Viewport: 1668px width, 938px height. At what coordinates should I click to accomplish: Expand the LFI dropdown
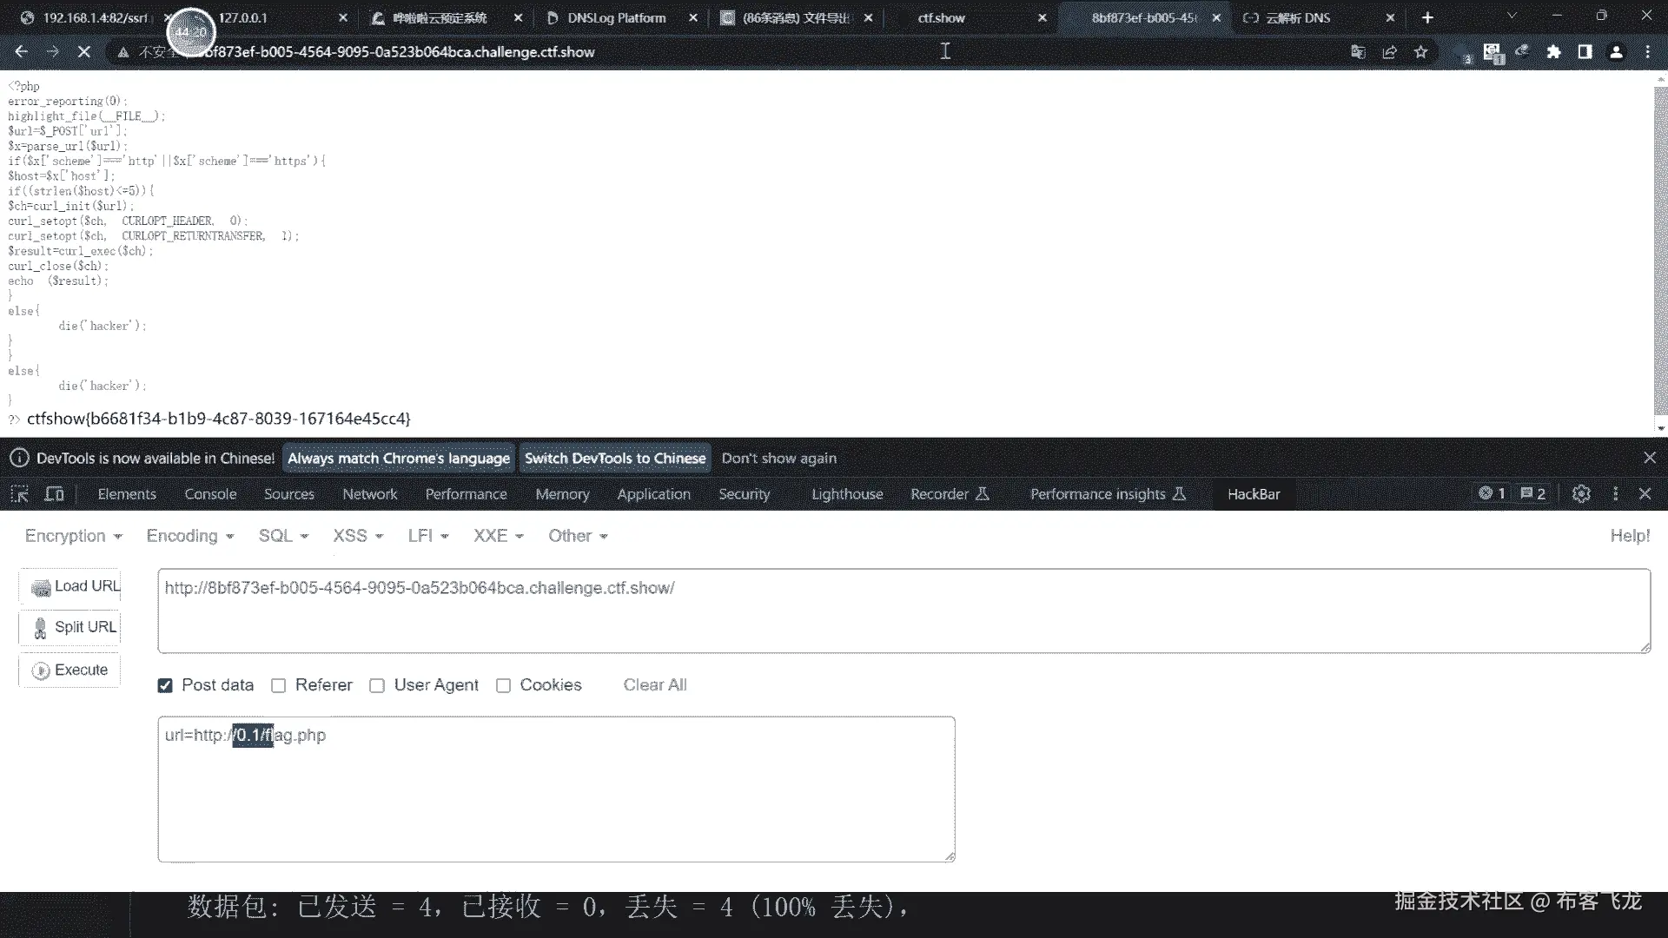pyautogui.click(x=427, y=536)
